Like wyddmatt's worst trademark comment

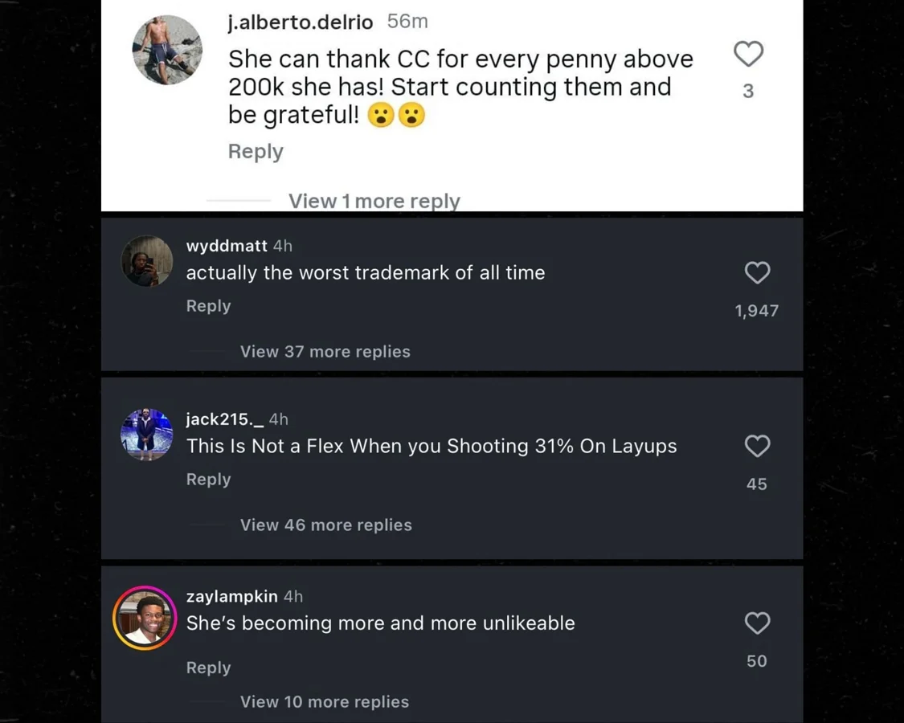click(x=757, y=273)
